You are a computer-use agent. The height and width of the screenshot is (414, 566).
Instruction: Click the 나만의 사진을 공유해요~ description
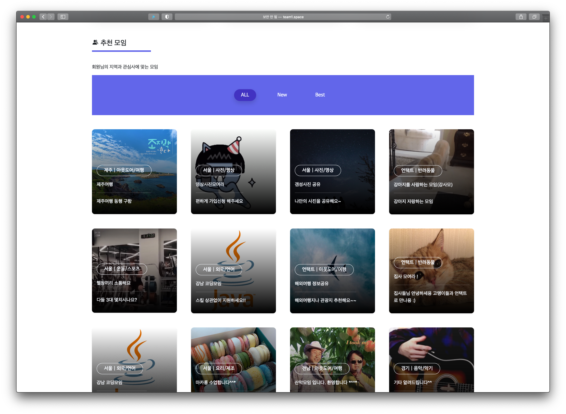(x=318, y=201)
